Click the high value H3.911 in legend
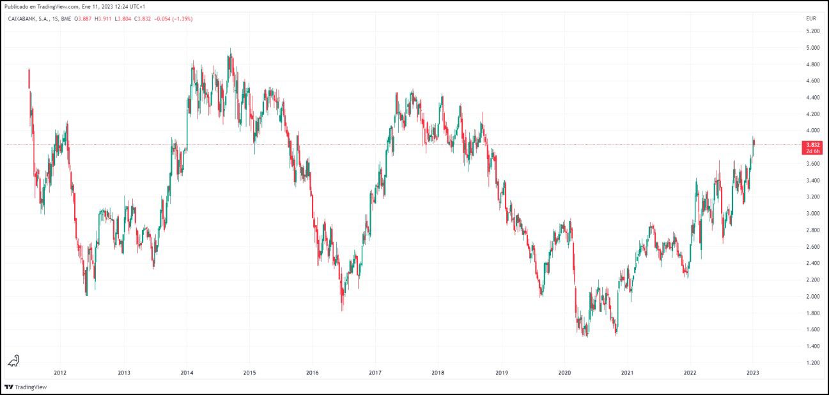 point(103,19)
